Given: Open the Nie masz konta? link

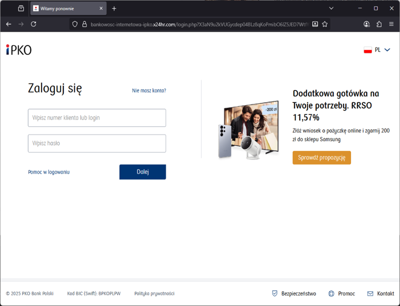Looking at the screenshot, I should 149,91.
